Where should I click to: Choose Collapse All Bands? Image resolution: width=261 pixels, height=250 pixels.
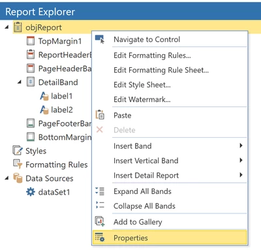click(170, 206)
